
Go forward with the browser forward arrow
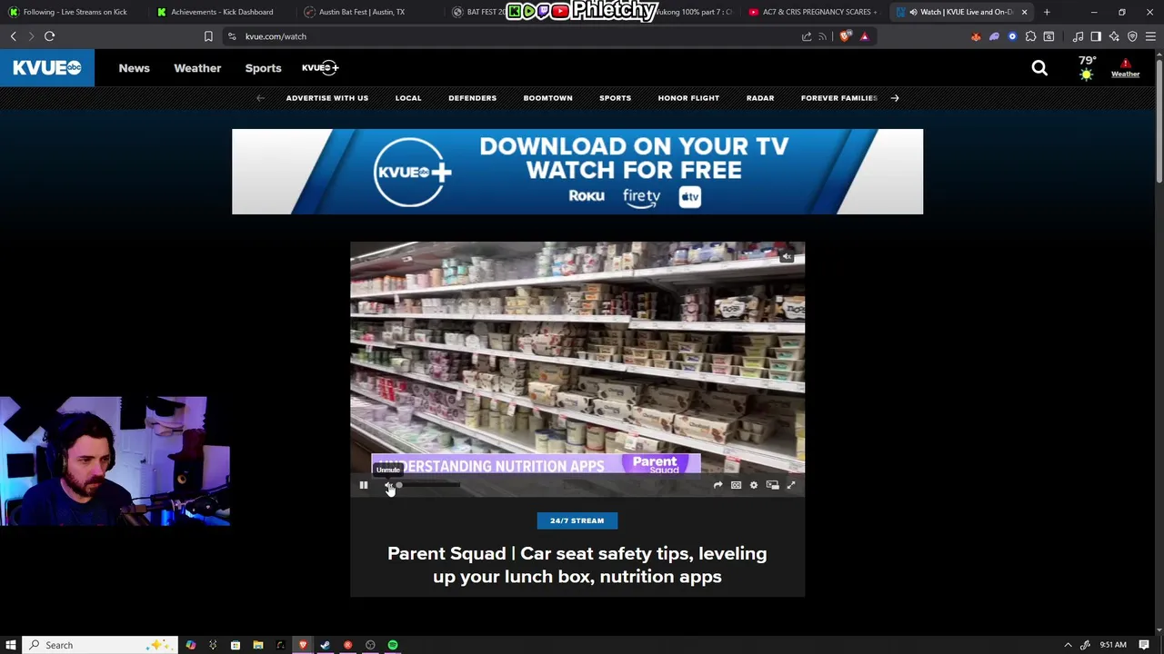[x=31, y=36]
